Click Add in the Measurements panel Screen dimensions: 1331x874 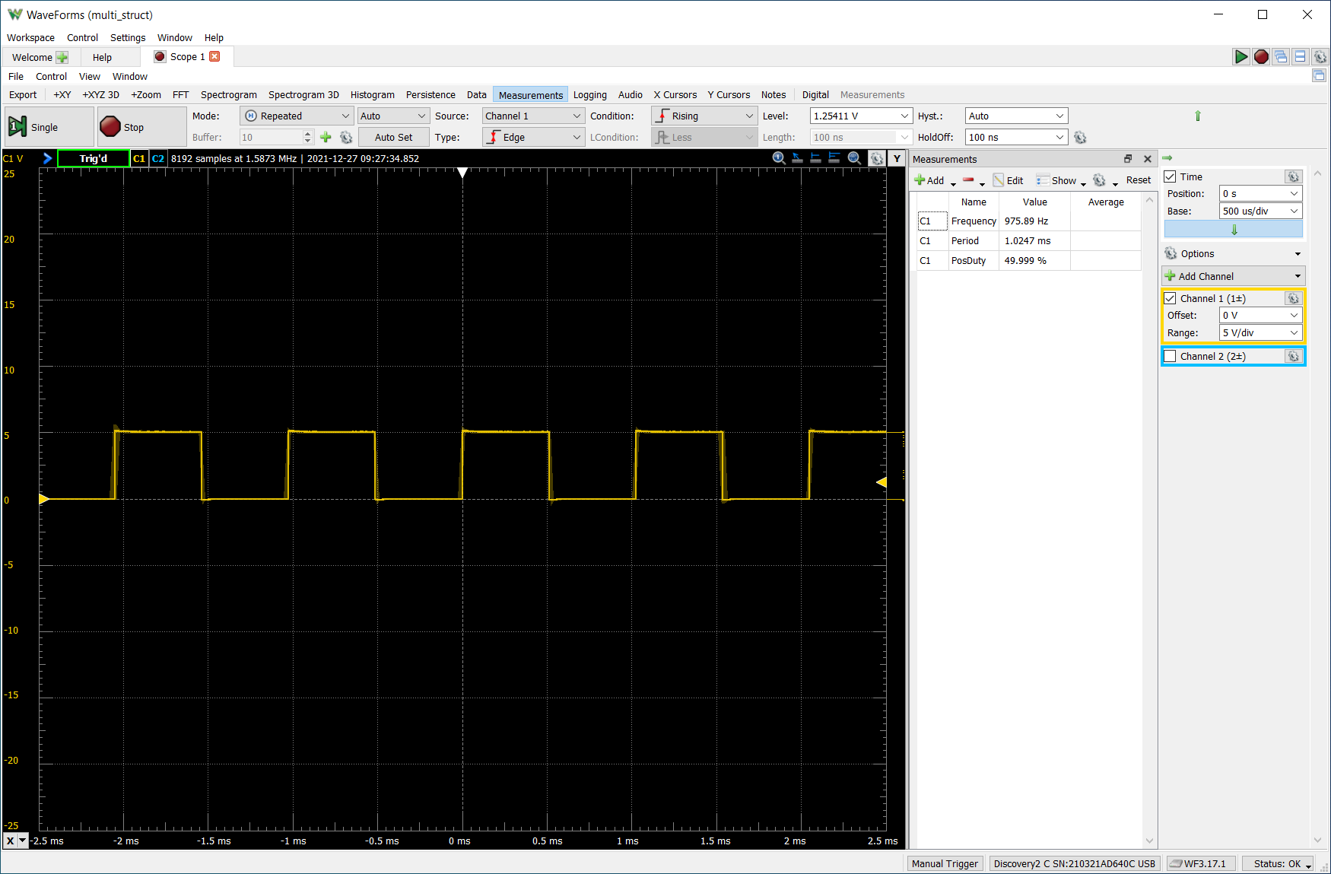[930, 180]
